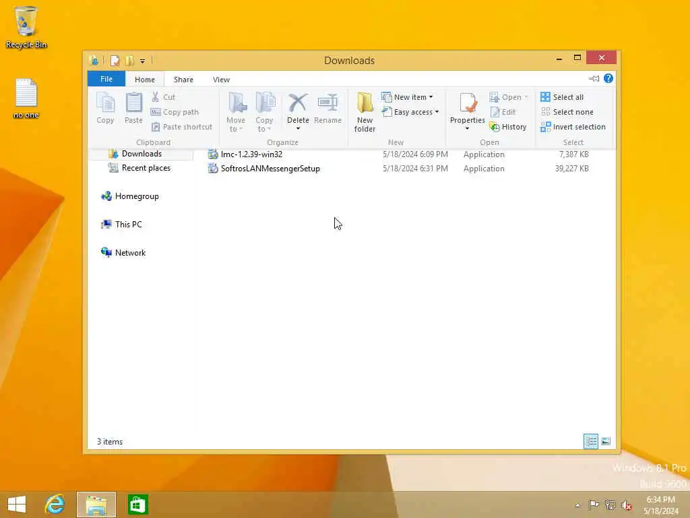
Task: Open the Windows Start button
Action: point(17,505)
